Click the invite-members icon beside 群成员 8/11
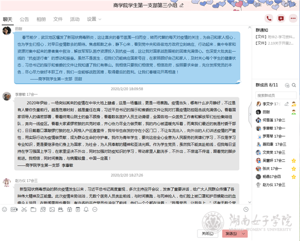The width and height of the screenshot is (300, 241). (287, 85)
